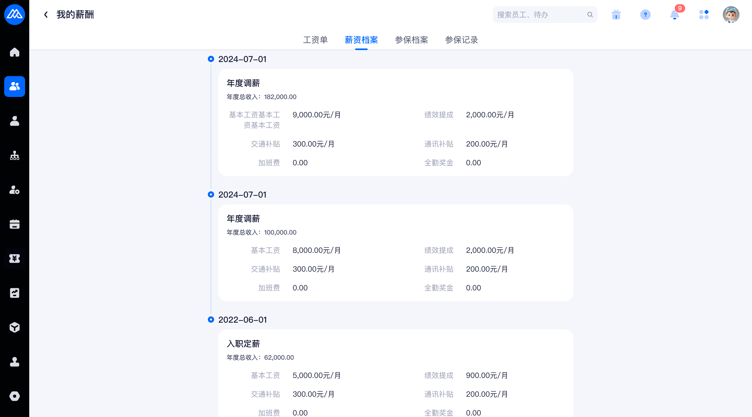The image size is (752, 417).
Task: Open the yen salary sidebar icon
Action: pos(15,259)
